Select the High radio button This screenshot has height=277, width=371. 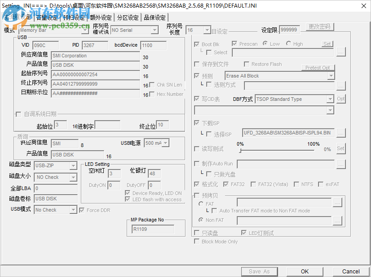pyautogui.click(x=289, y=44)
